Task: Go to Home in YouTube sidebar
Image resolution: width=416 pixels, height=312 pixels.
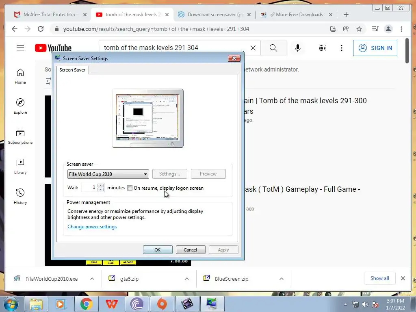Action: [x=20, y=76]
